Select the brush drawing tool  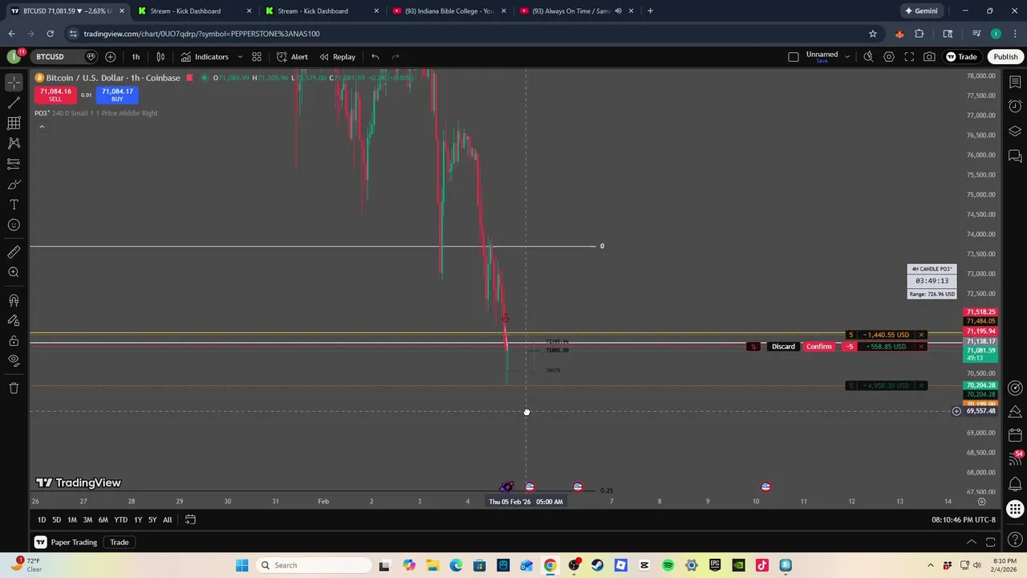click(14, 185)
